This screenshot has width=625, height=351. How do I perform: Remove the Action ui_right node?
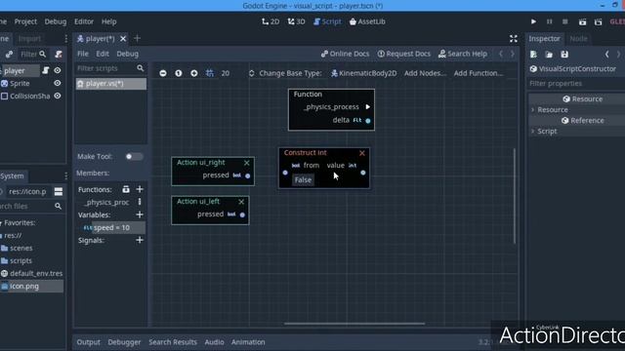pos(247,163)
